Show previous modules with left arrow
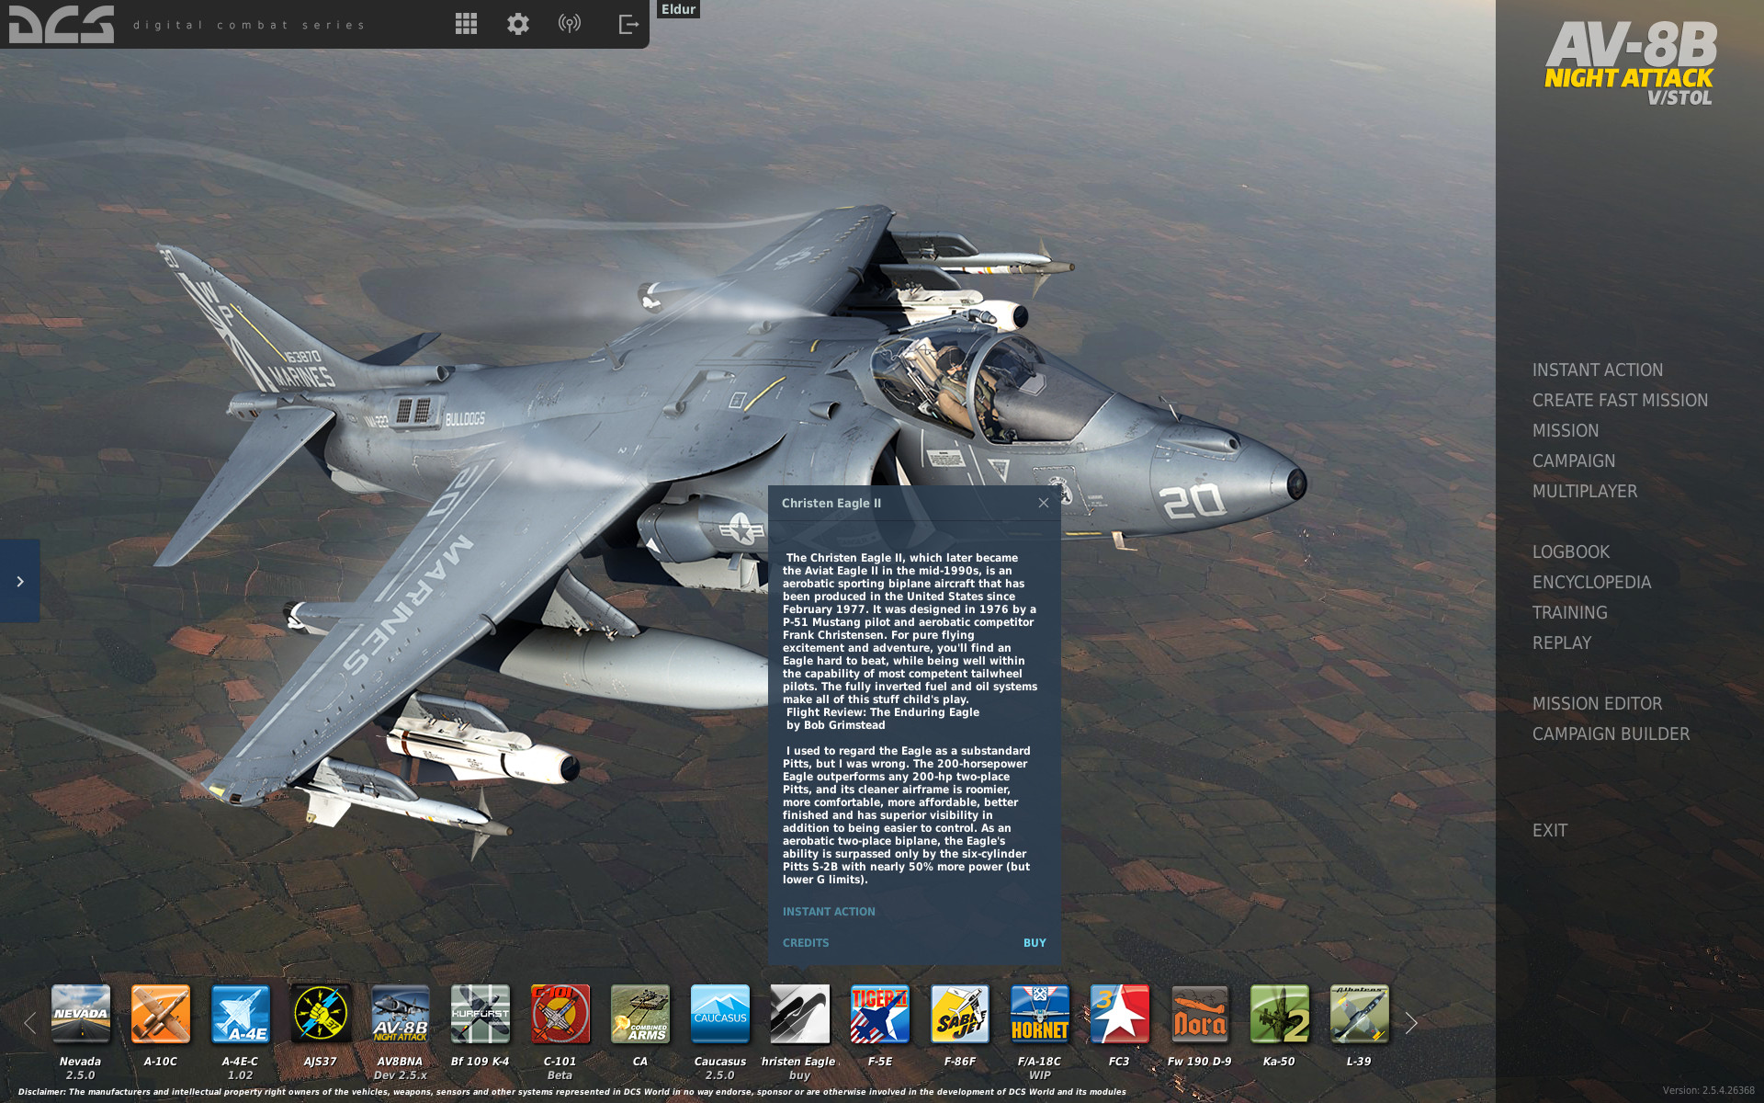This screenshot has height=1103, width=1764. point(30,1023)
